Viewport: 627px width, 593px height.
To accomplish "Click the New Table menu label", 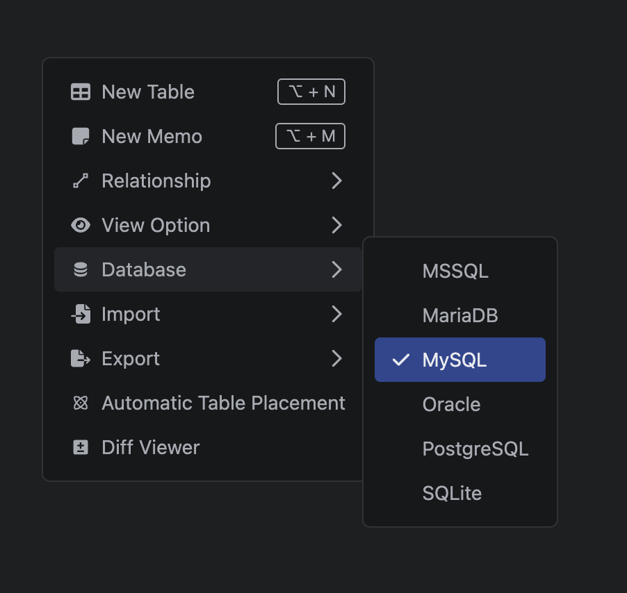I will pos(148,92).
